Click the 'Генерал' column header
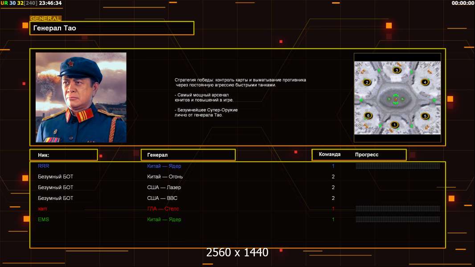This screenshot has height=267, width=475. point(188,155)
